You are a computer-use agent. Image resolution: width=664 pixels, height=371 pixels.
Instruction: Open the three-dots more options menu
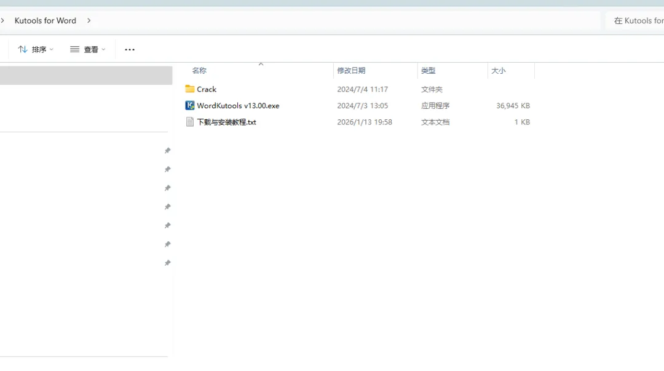point(130,50)
